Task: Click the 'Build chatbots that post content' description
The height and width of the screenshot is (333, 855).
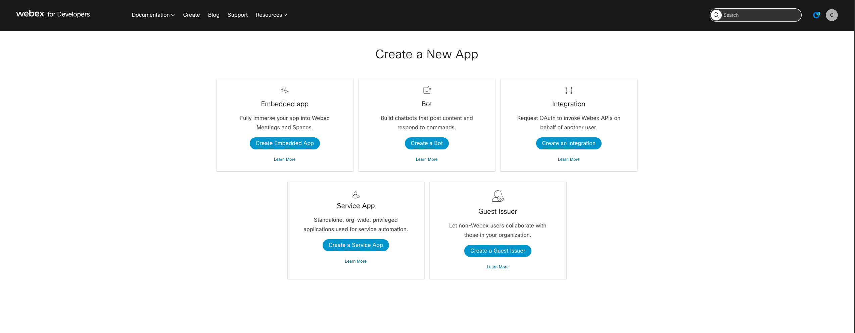Action: pos(427,123)
